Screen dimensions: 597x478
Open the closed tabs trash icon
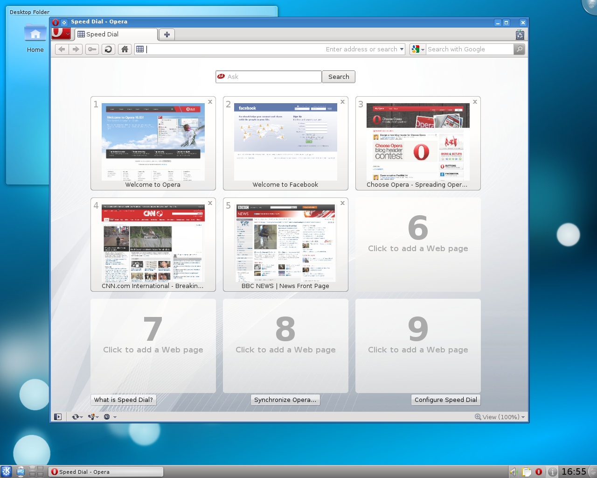(x=520, y=35)
